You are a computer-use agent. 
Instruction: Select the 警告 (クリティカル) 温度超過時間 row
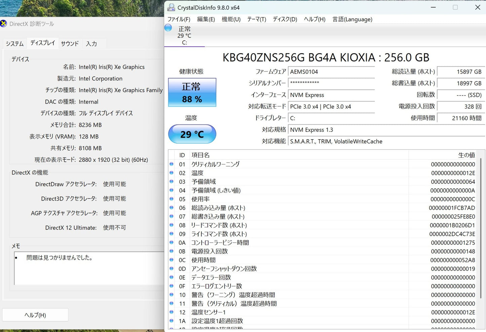point(323,303)
